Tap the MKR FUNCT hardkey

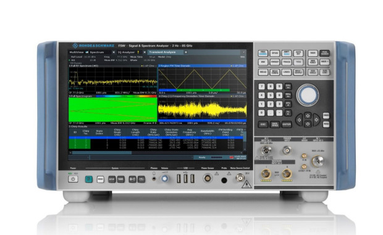tap(313, 62)
